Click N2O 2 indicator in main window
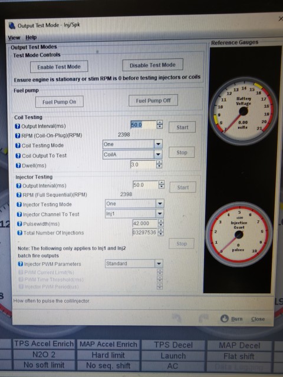Screen dimensions: 283x377 click(x=44, y=355)
